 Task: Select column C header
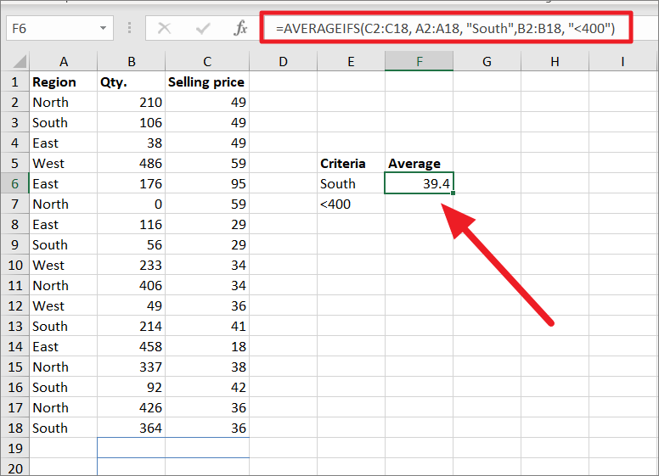(207, 61)
